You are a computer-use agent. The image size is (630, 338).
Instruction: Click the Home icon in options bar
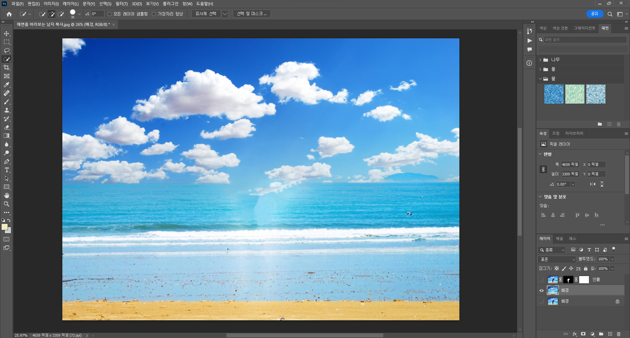(9, 14)
